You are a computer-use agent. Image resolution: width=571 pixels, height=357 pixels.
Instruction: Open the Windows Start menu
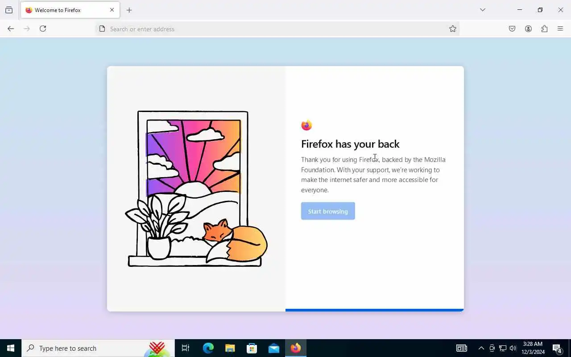pos(11,348)
